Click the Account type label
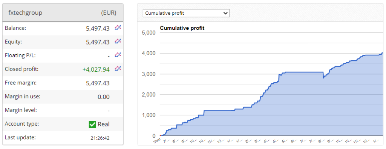386x149 pixels. tap(21, 124)
